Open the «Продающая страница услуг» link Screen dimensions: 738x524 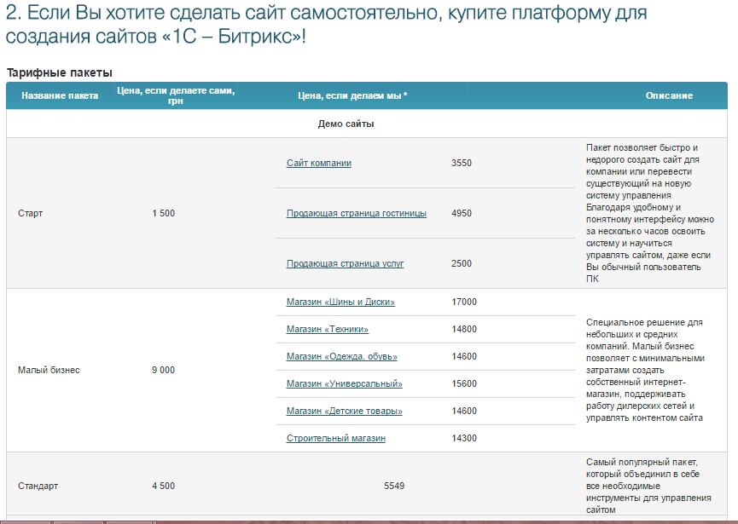(x=345, y=263)
